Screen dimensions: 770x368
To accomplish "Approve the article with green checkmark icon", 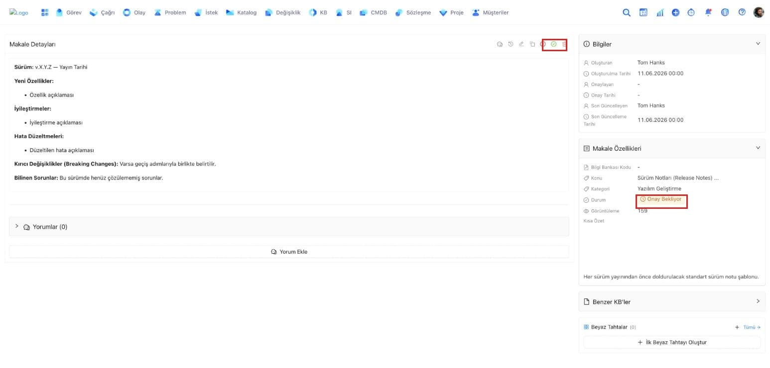I will [x=553, y=44].
